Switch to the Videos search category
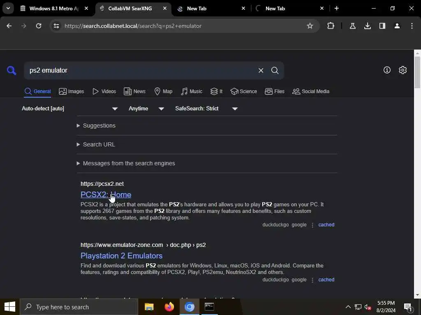Viewport: 421px width, 315px height. coord(104,91)
